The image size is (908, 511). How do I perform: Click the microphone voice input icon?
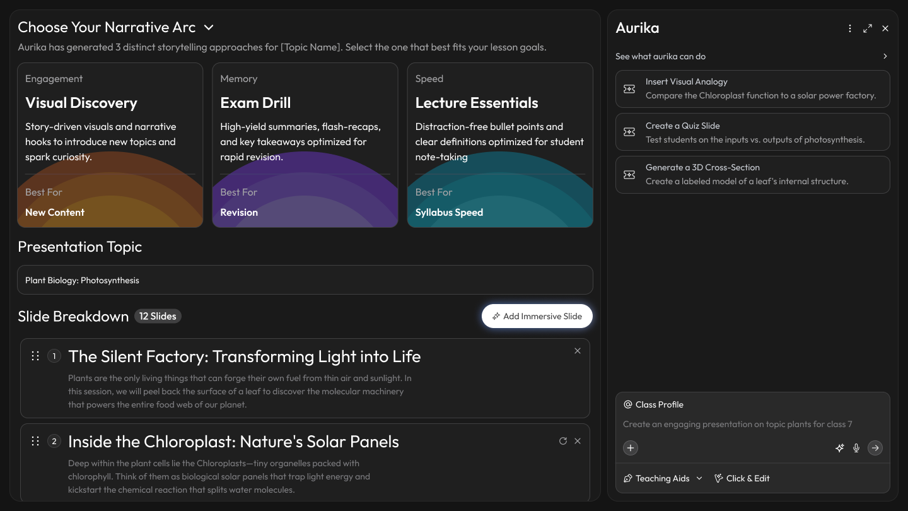pos(856,448)
